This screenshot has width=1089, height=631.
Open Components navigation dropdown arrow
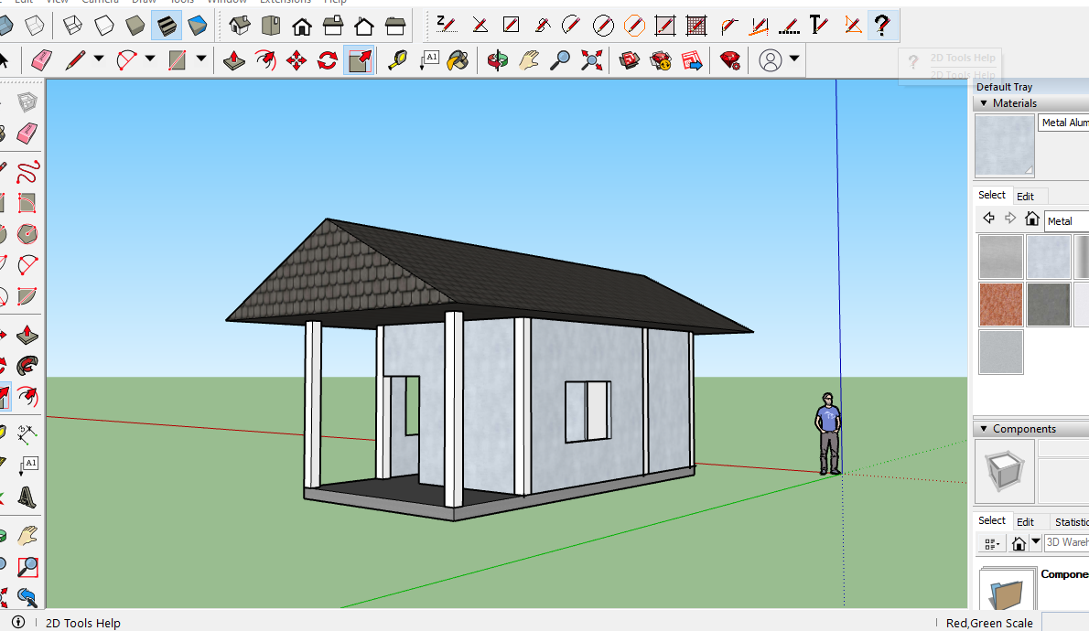click(x=1036, y=542)
